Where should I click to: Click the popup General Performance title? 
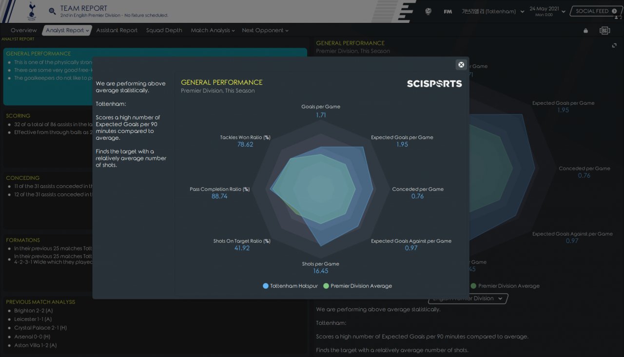tap(222, 83)
